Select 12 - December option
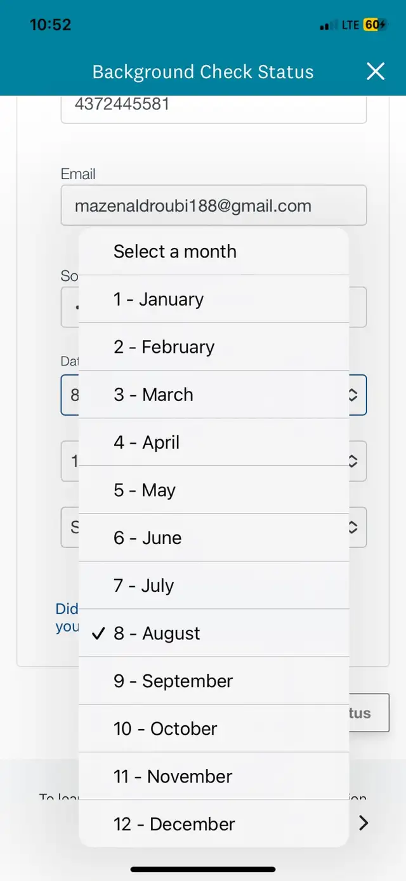The width and height of the screenshot is (406, 881). click(x=214, y=824)
